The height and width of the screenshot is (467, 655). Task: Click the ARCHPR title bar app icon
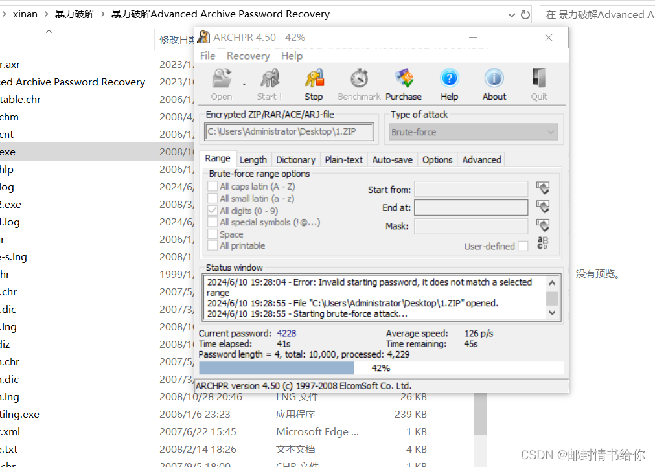pos(203,37)
